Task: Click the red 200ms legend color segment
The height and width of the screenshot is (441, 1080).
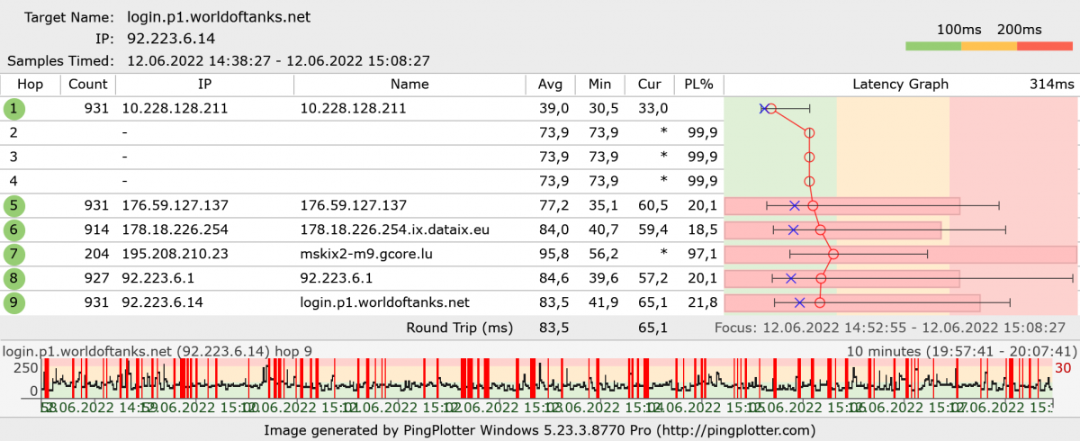Action: click(x=1046, y=46)
